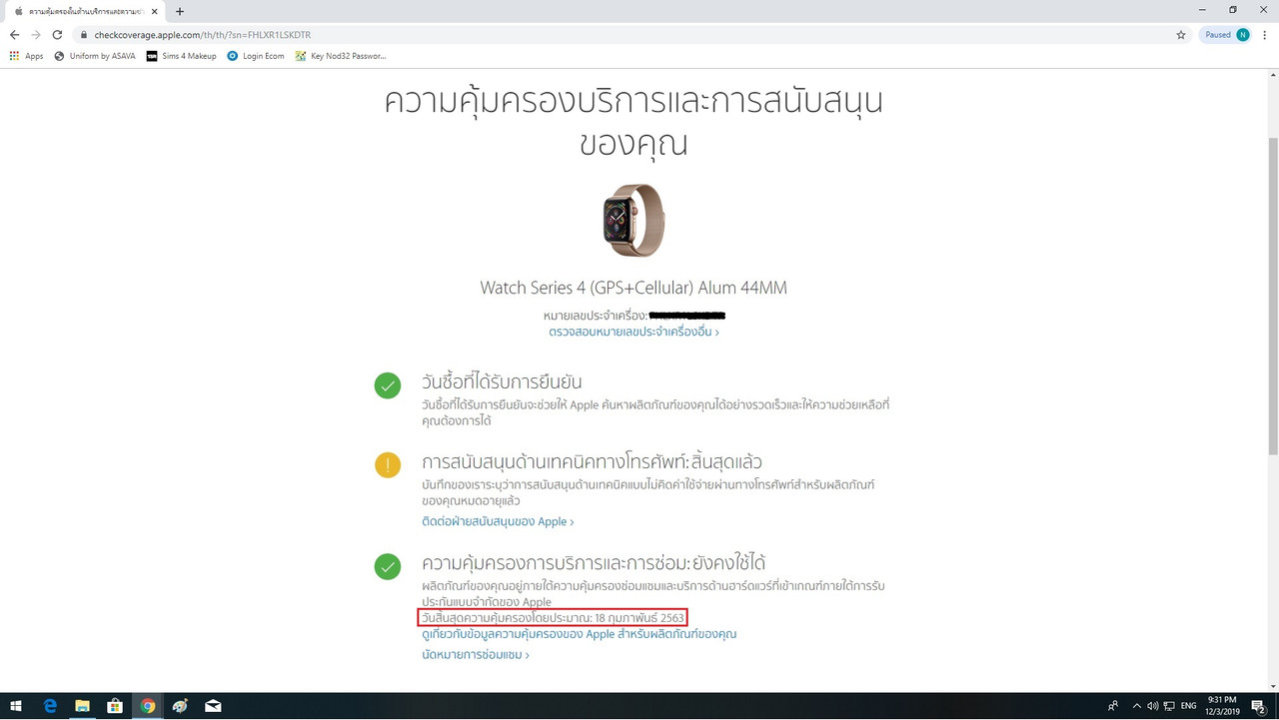Open the Apps bookmarks folder

[x=27, y=56]
